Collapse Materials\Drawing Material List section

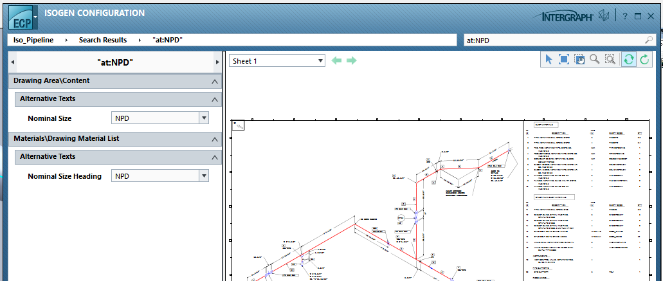(x=215, y=139)
